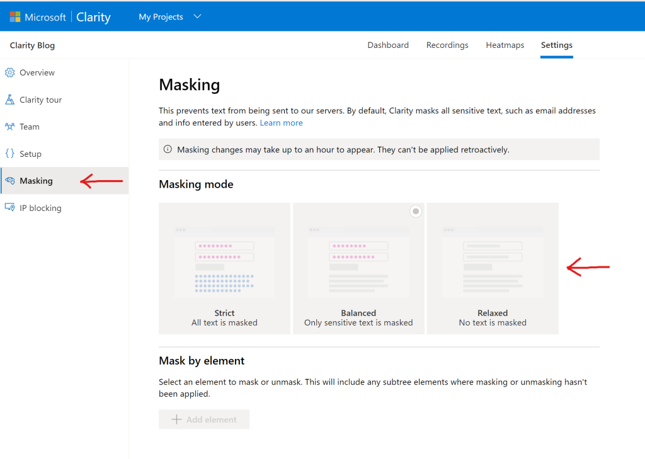645x459 pixels.
Task: Open the Settings tab
Action: point(557,45)
